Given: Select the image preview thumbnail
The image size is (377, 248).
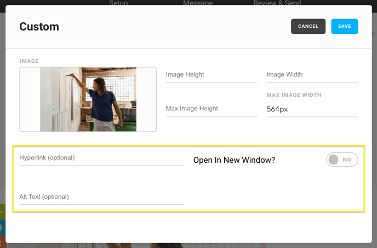Looking at the screenshot, I should (88, 99).
